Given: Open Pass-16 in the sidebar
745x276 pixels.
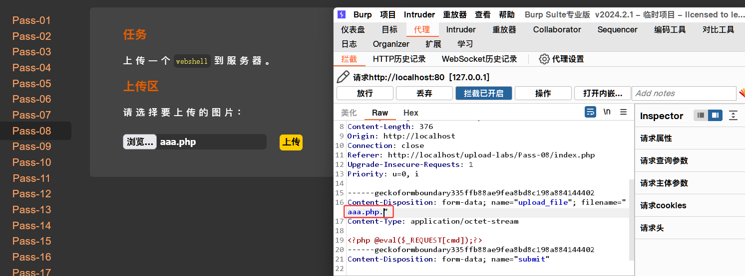Looking at the screenshot, I should coord(32,257).
